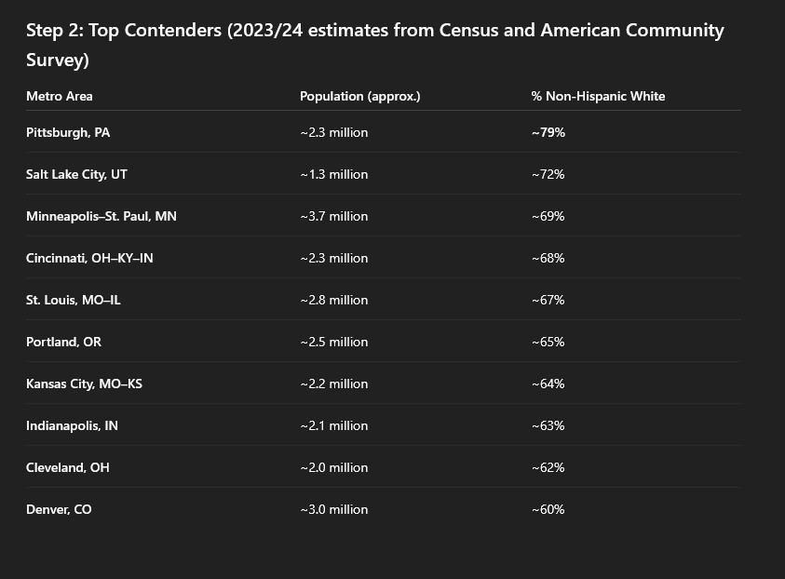Click the Portland, OR cell
785x579 pixels.
pos(63,342)
